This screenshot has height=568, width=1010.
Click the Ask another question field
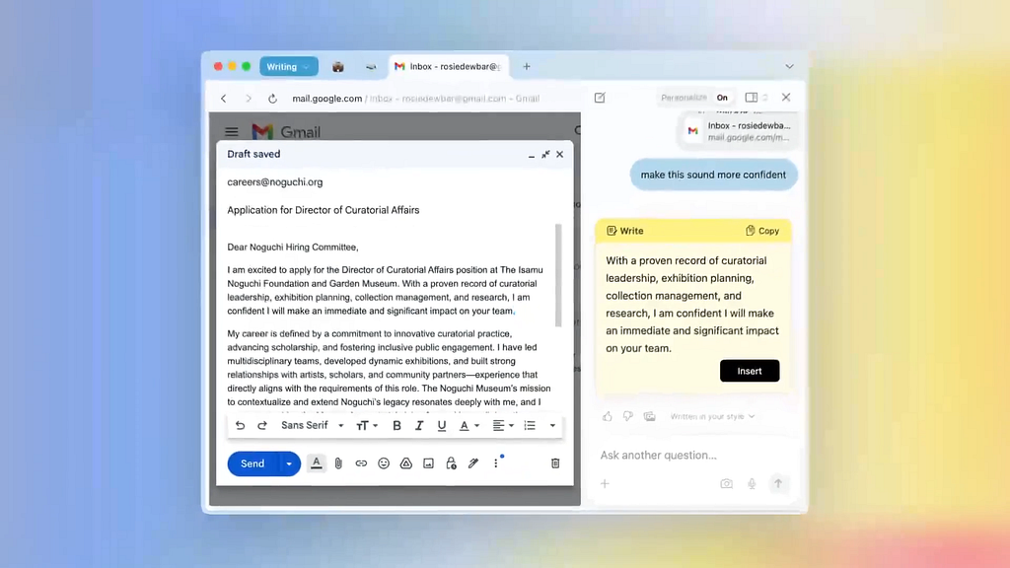694,456
